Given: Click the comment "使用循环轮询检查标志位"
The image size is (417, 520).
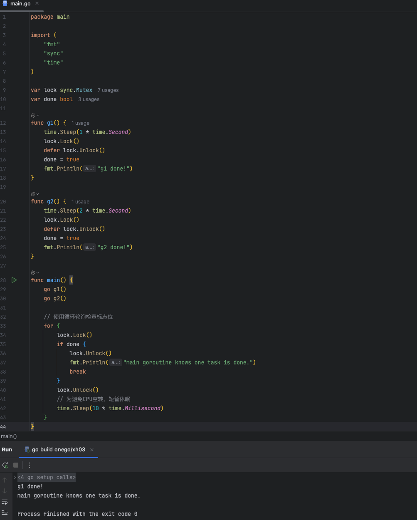Looking at the screenshot, I should tap(78, 317).
